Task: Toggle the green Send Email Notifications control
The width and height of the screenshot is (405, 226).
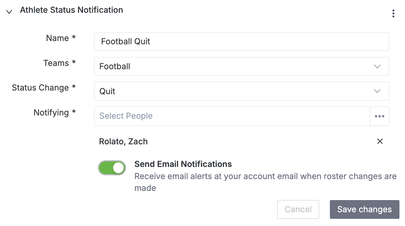Action: (112, 168)
